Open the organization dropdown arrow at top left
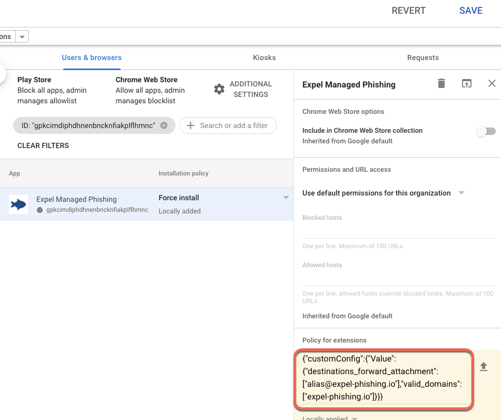 (22, 37)
